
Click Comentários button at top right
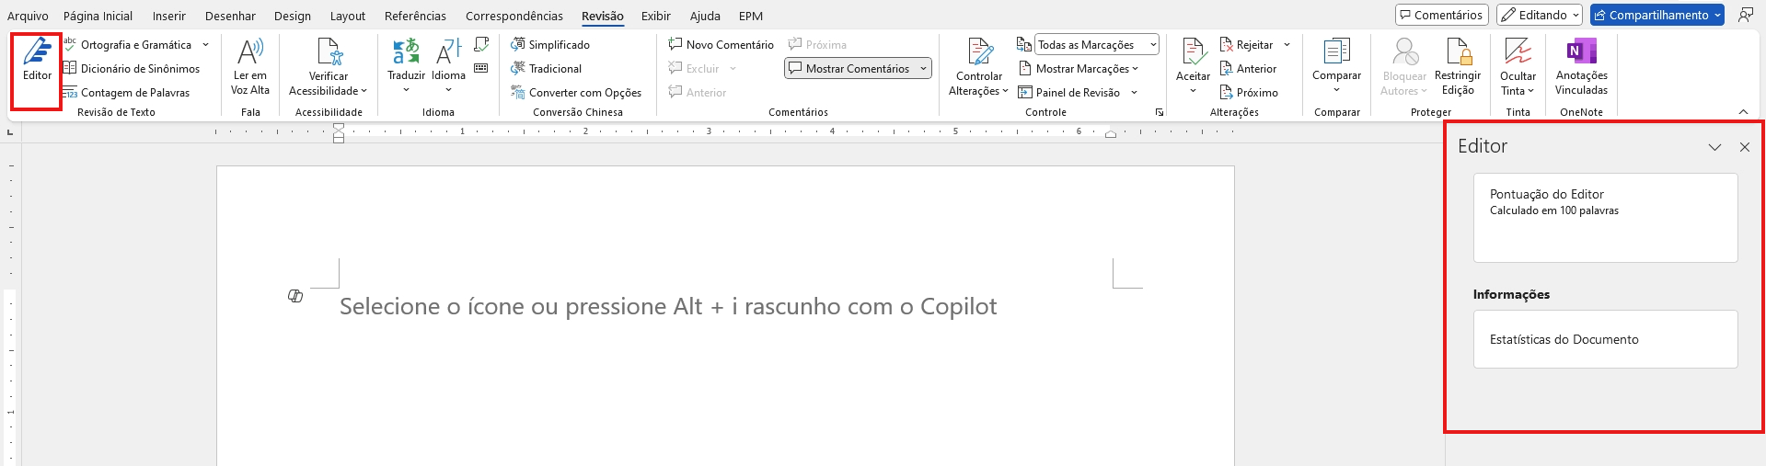[1441, 15]
